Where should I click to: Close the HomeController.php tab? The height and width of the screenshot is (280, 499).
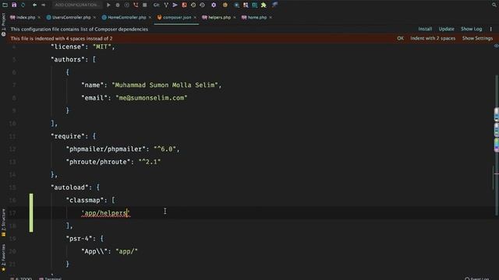150,17
